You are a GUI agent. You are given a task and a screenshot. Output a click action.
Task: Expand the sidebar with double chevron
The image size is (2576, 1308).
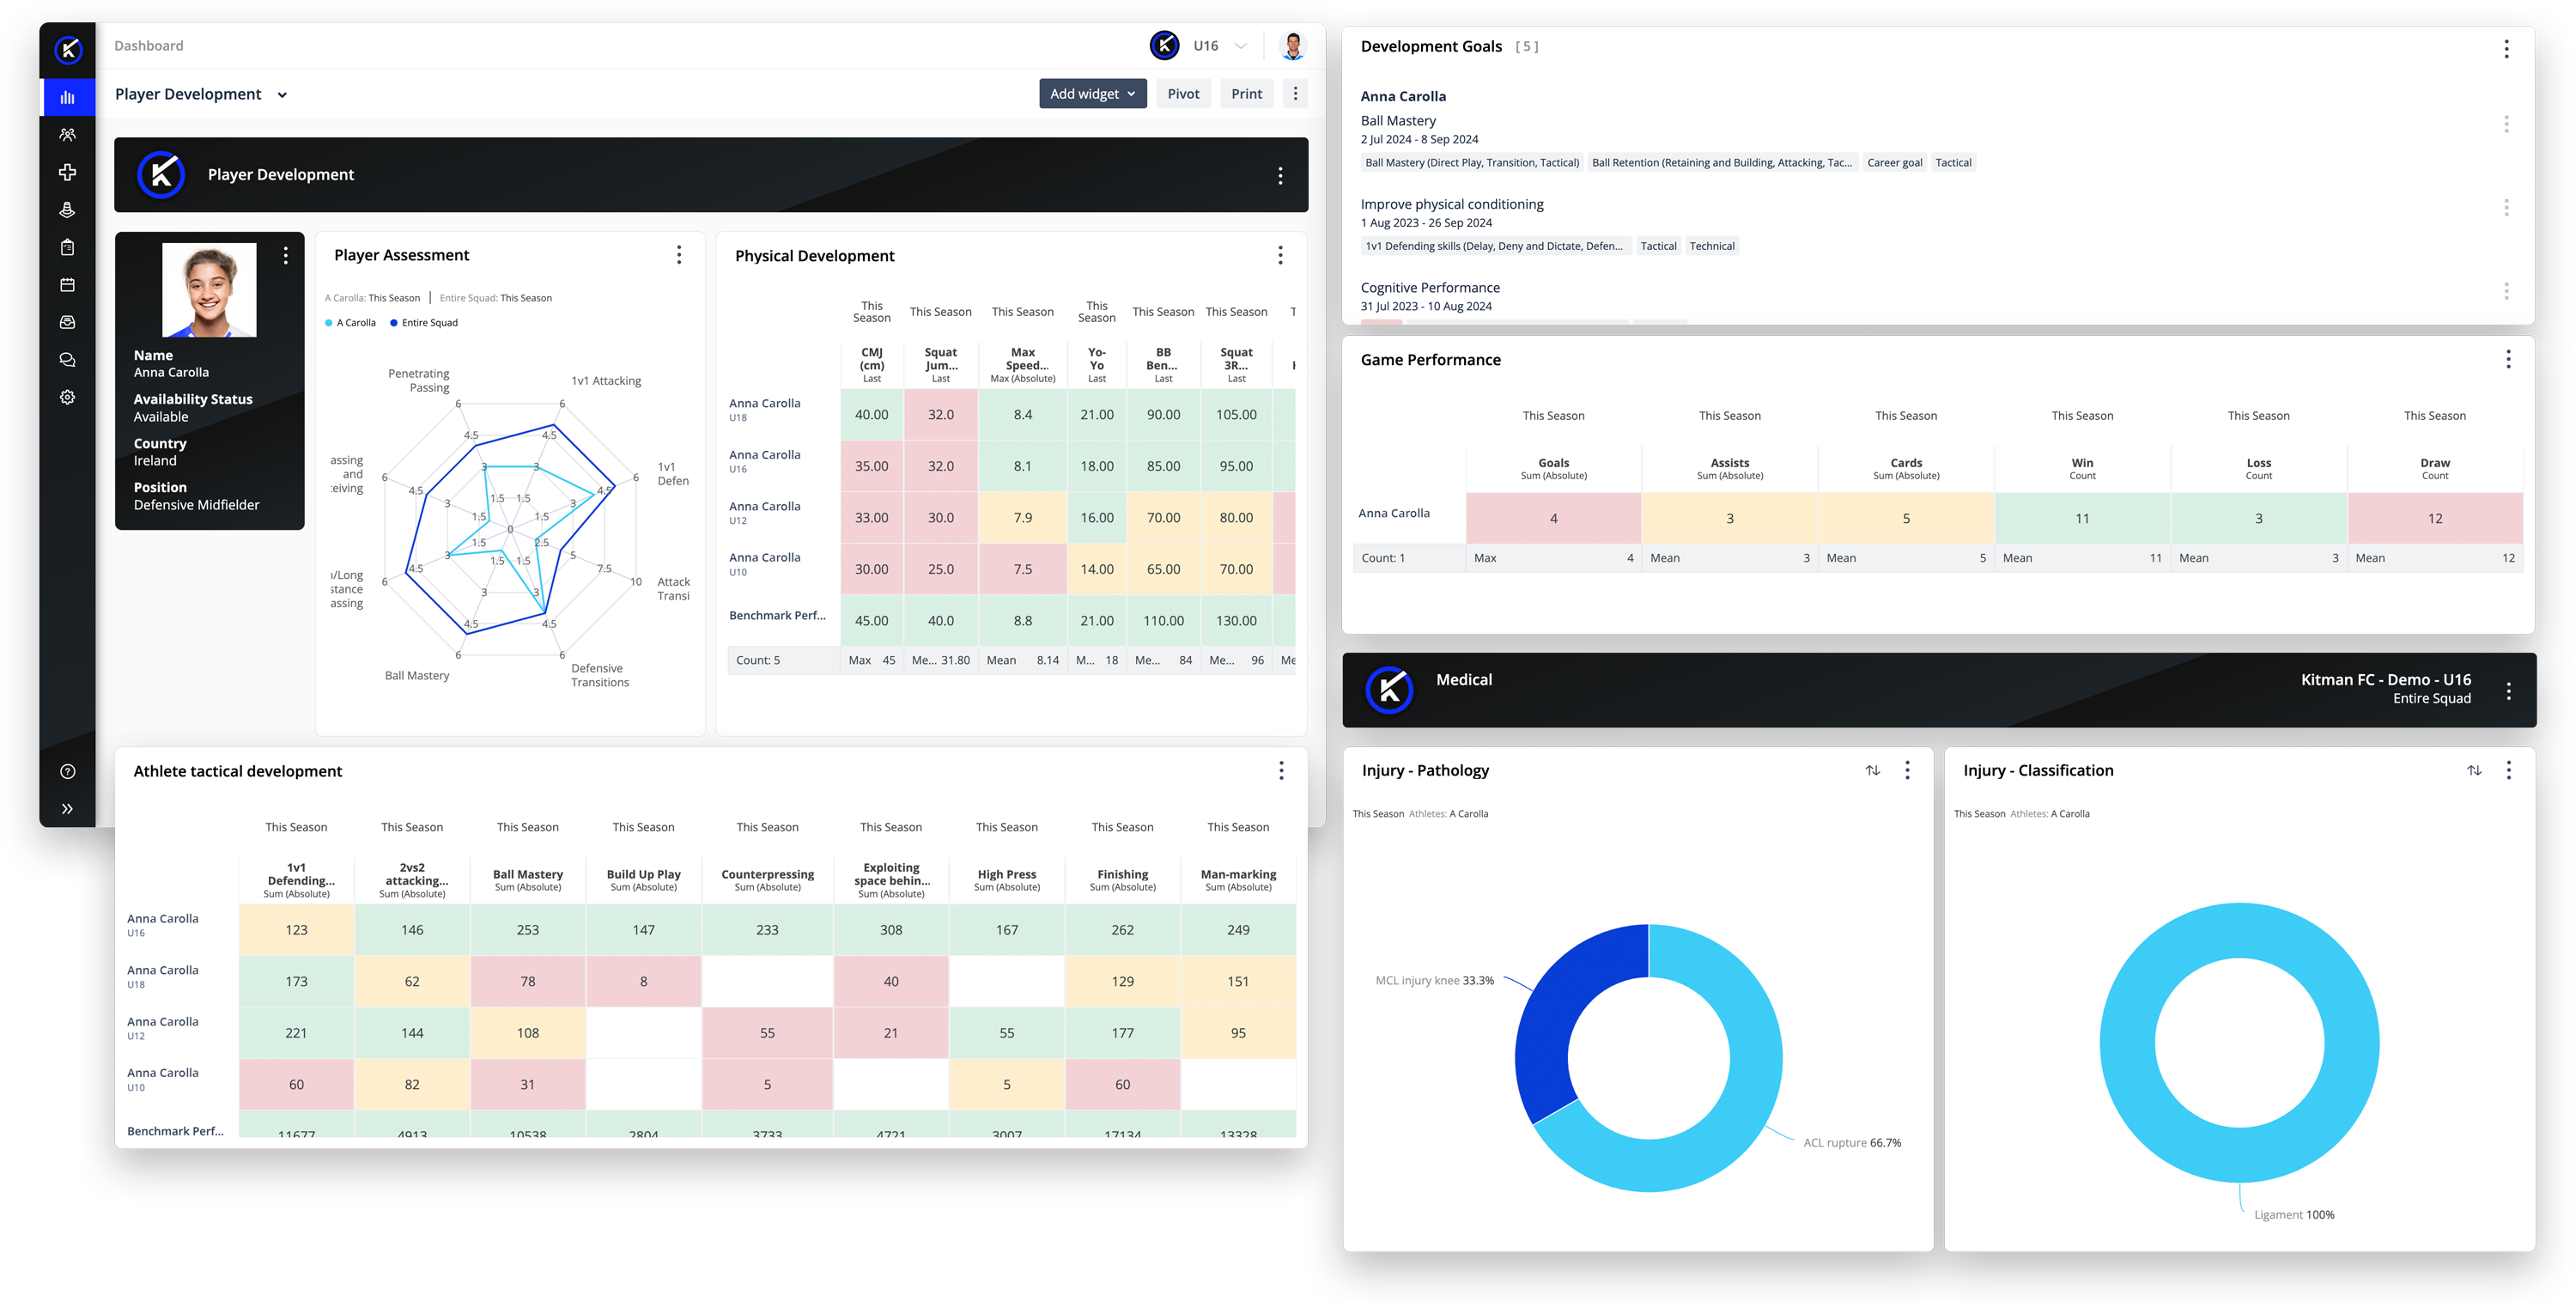67,809
